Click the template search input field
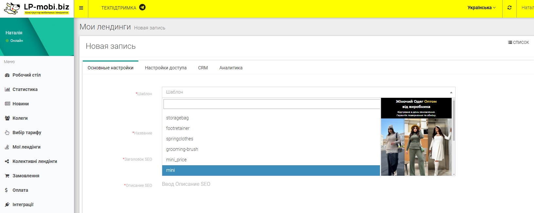The height and width of the screenshot is (213, 534). pos(271,104)
